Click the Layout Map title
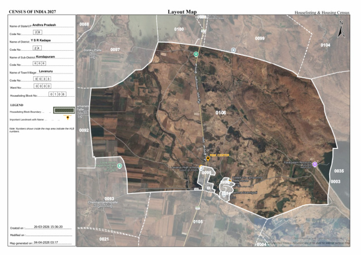 [182, 12]
